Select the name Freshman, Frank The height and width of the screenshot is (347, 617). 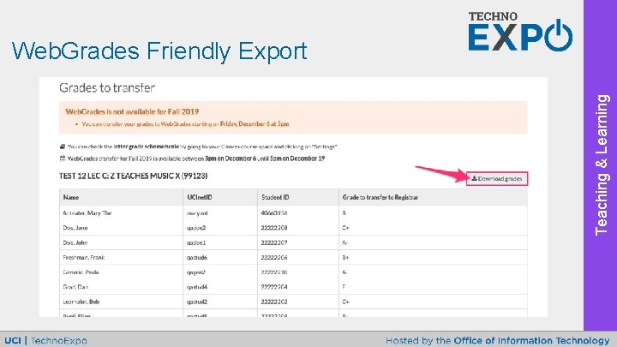point(84,257)
